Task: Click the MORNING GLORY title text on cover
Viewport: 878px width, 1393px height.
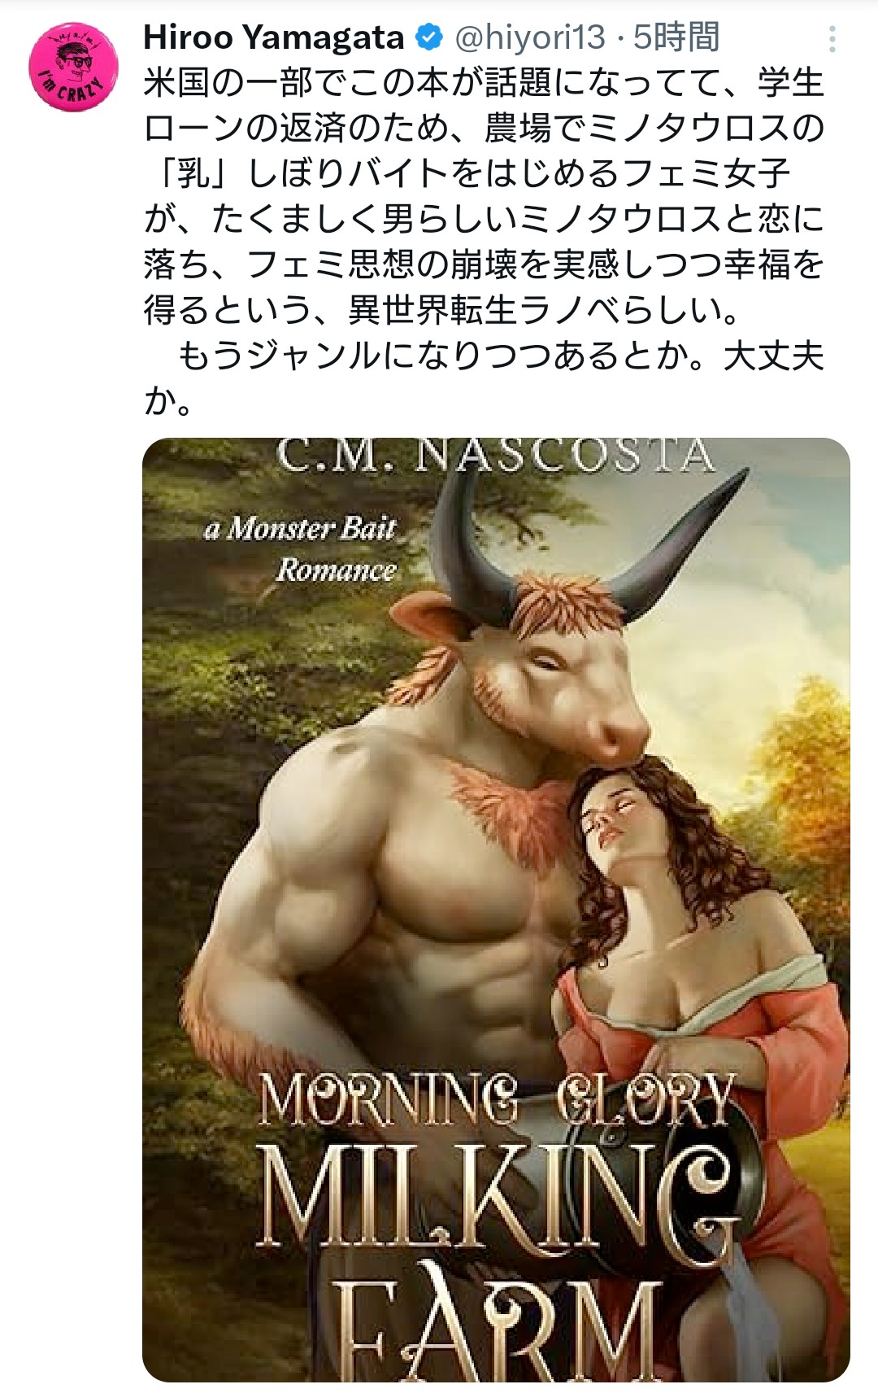Action: (498, 1100)
